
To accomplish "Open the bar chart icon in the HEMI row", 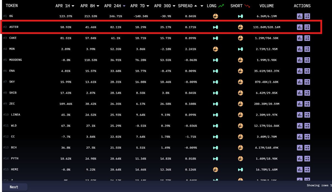I will click(x=300, y=169).
